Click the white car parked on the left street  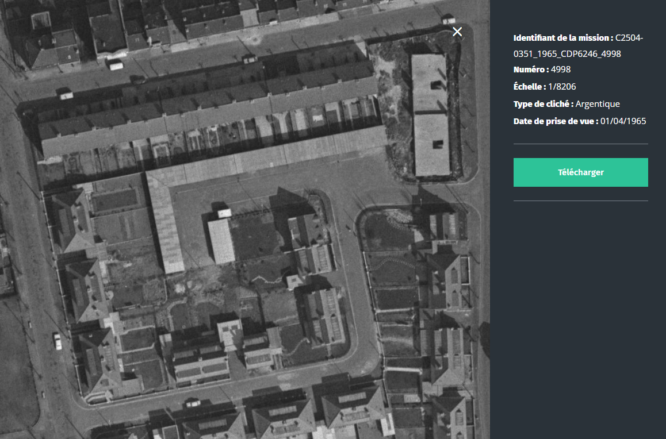(57, 341)
